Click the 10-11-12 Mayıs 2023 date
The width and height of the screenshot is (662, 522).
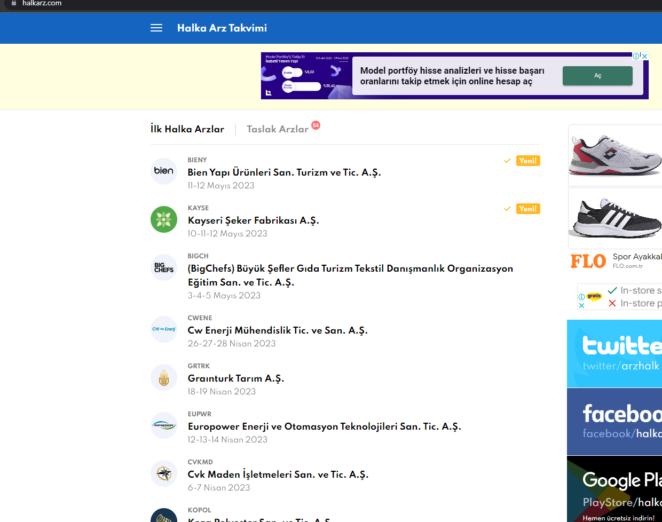(x=227, y=234)
